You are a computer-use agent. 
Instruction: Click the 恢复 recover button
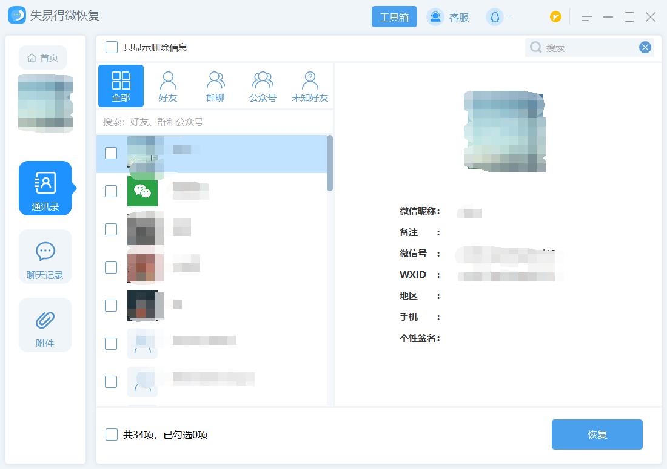click(597, 434)
